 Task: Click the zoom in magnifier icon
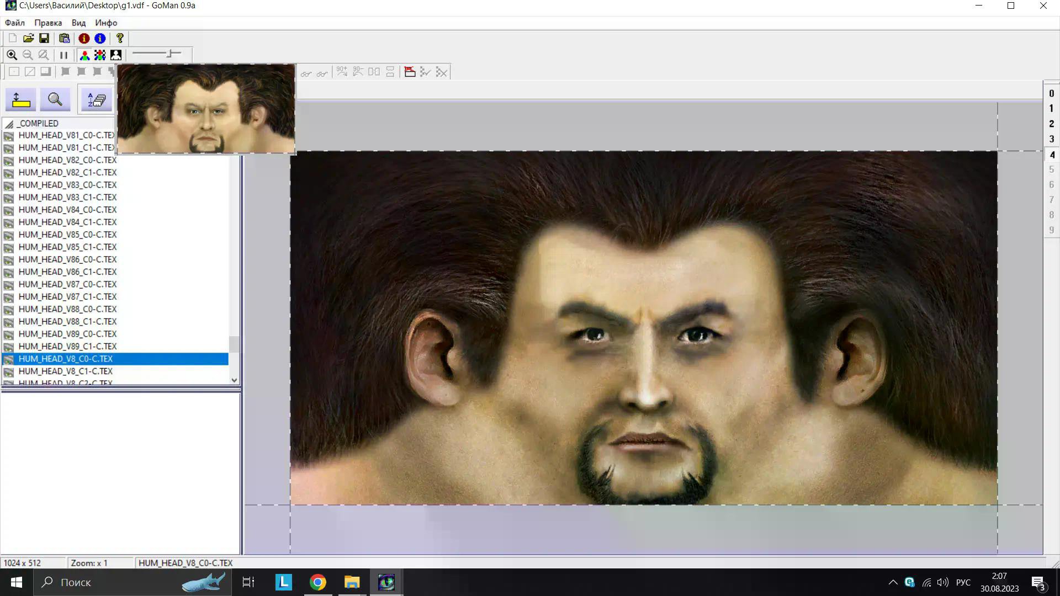pos(12,55)
